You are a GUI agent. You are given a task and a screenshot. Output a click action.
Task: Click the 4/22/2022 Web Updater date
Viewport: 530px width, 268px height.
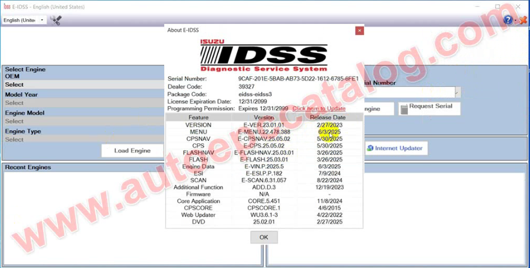(329, 215)
